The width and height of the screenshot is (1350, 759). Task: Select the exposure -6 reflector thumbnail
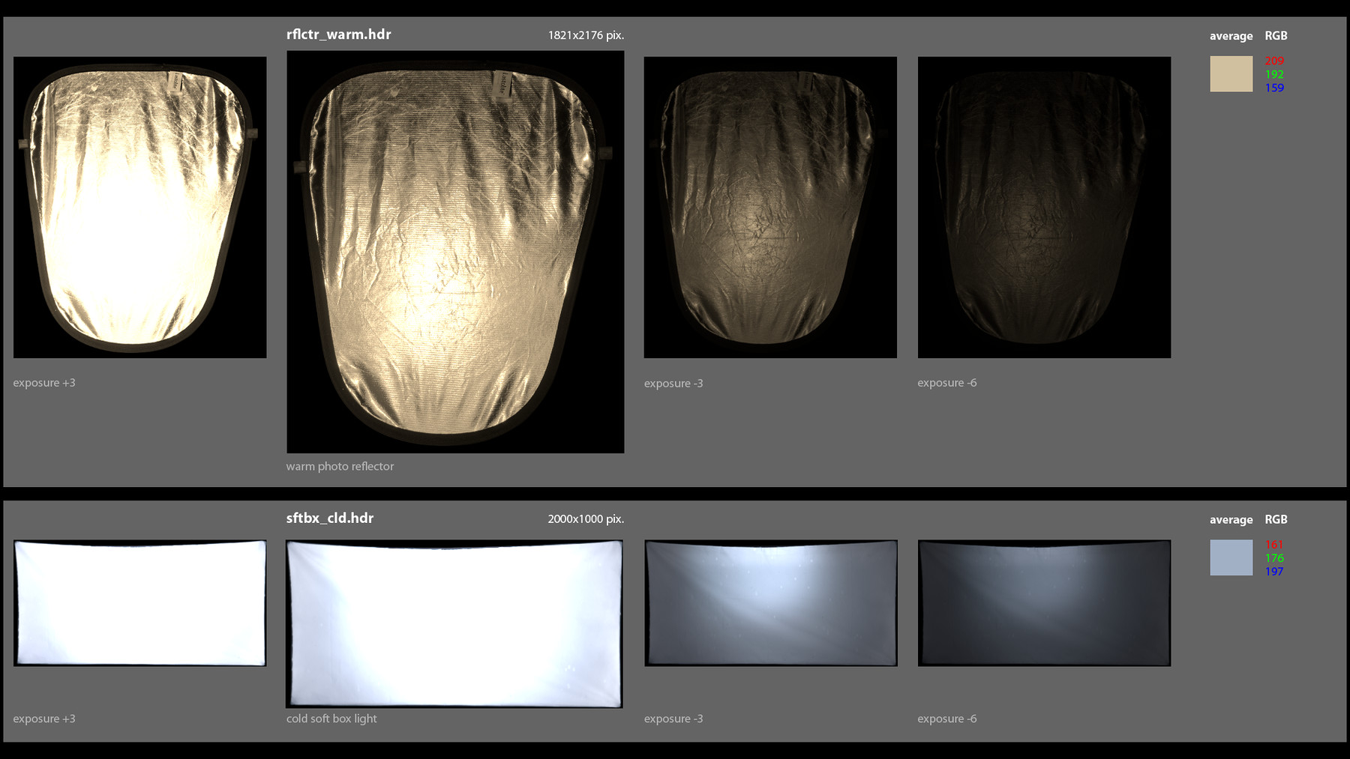click(x=1043, y=206)
